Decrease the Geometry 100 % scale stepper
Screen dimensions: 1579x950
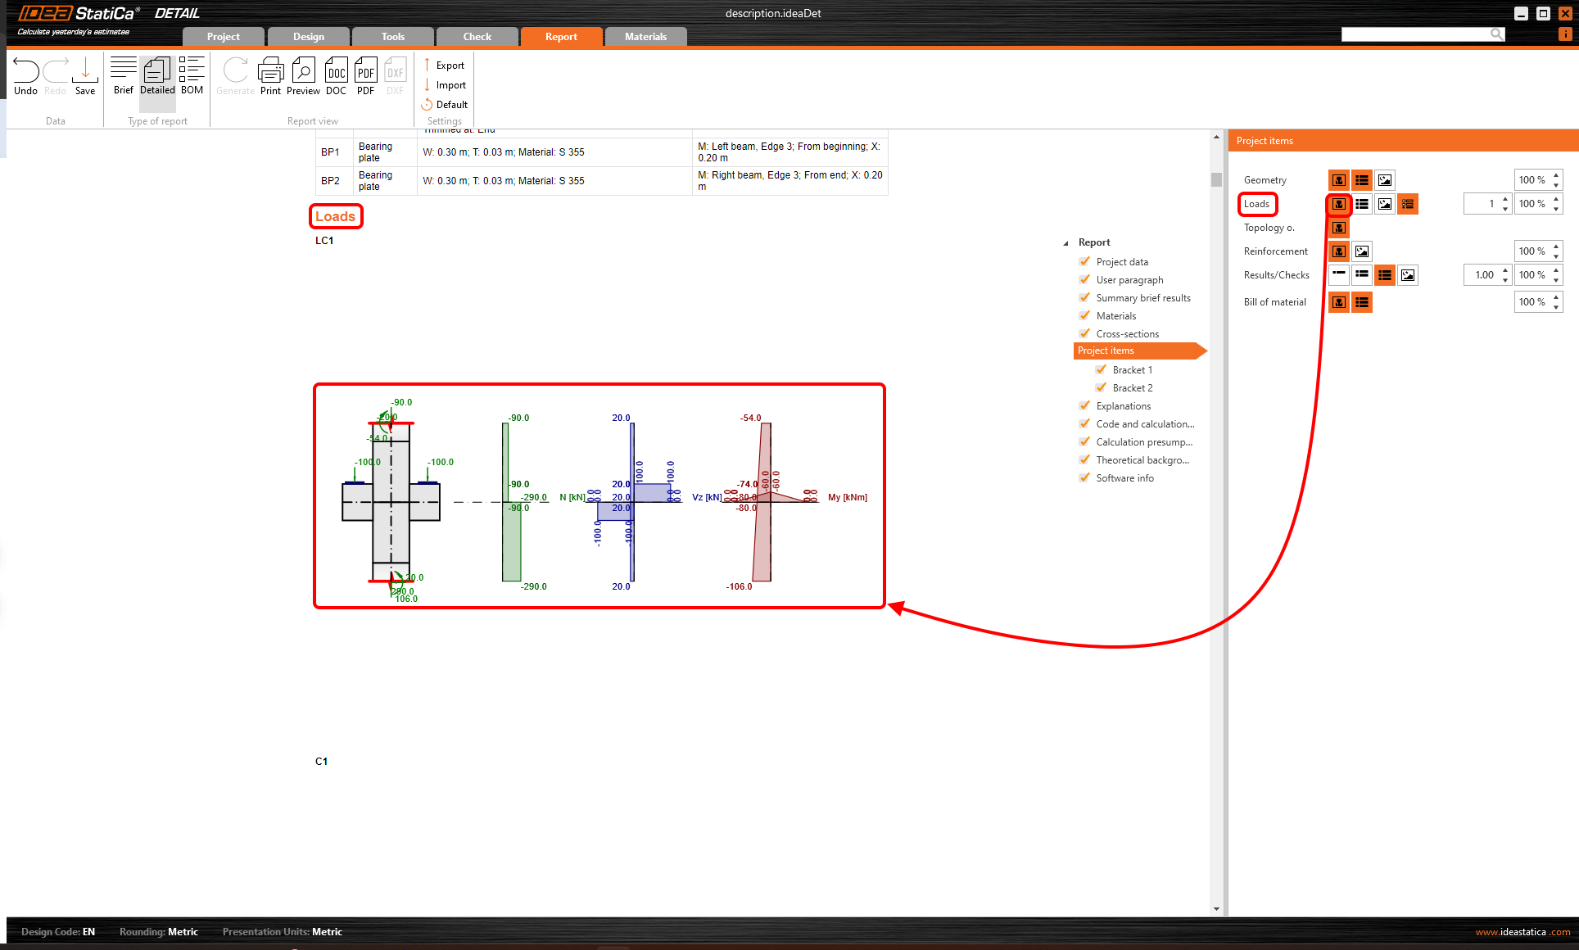(x=1556, y=185)
